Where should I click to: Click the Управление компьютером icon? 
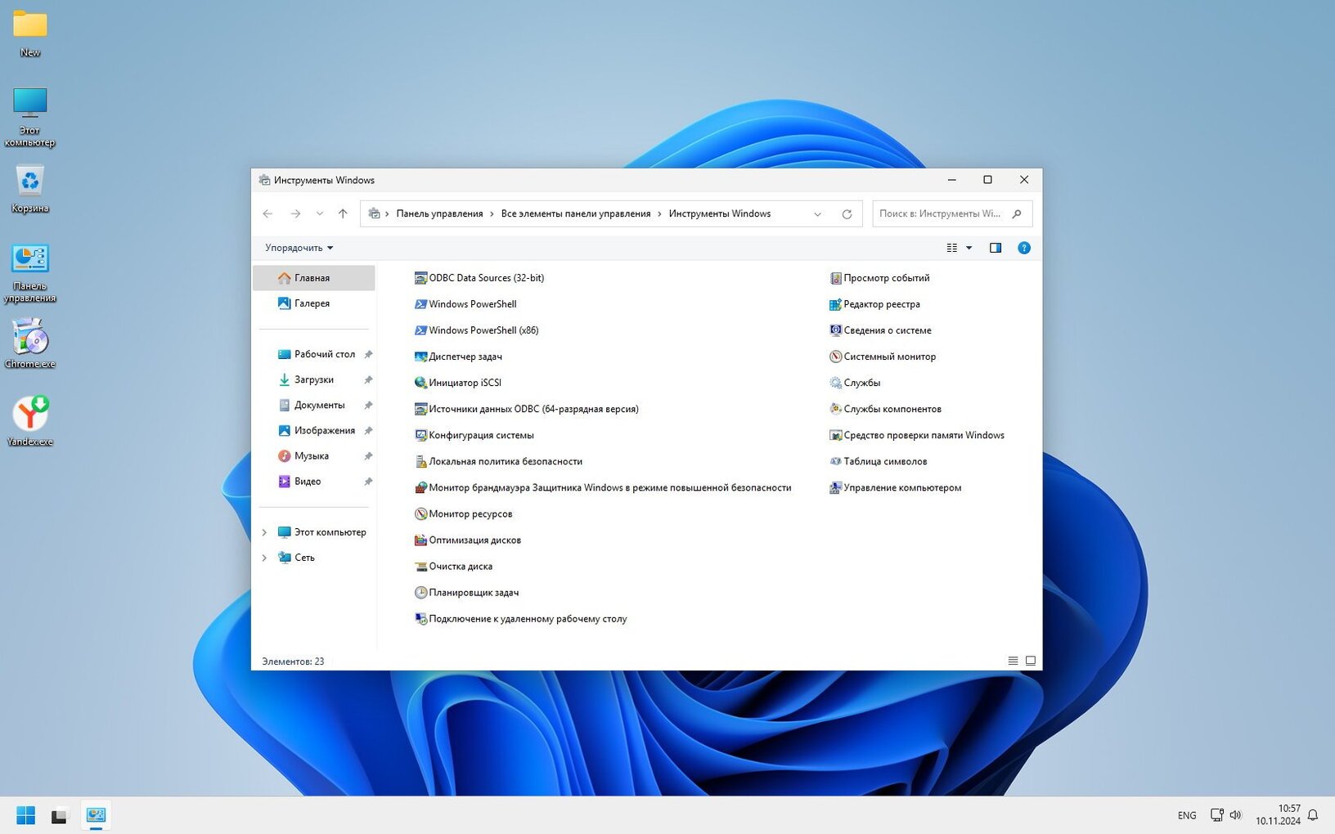(x=835, y=487)
